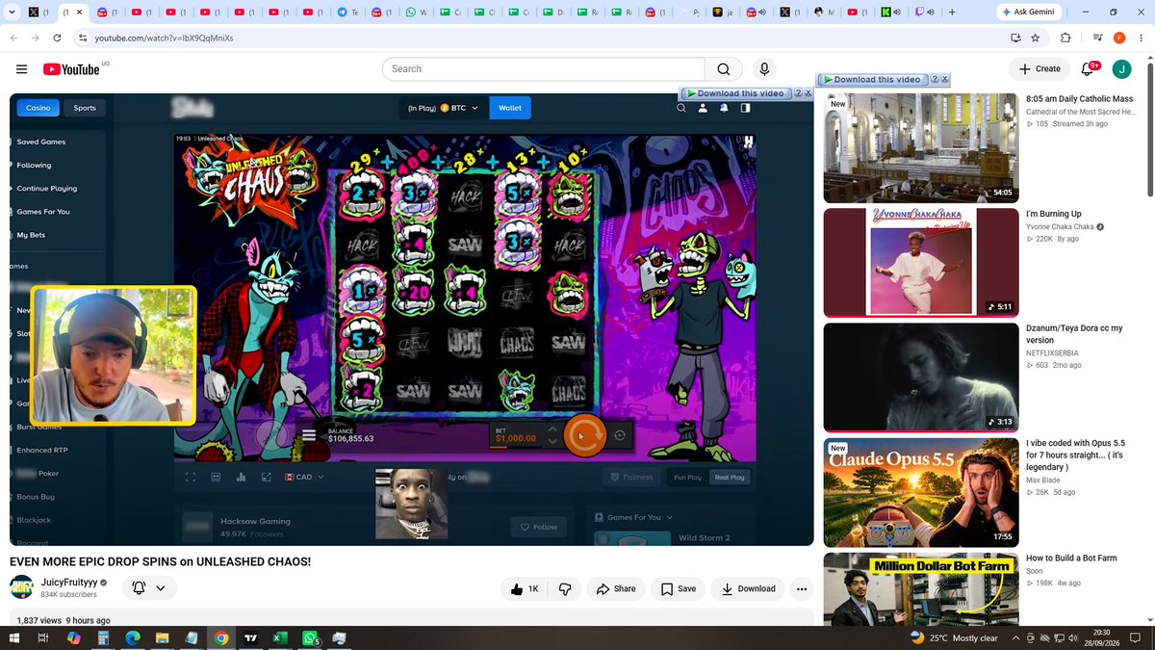
Task: Click the magnifier search button
Action: 723,69
